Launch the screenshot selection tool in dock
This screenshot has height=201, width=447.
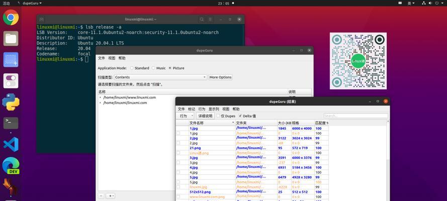pyautogui.click(x=11, y=59)
